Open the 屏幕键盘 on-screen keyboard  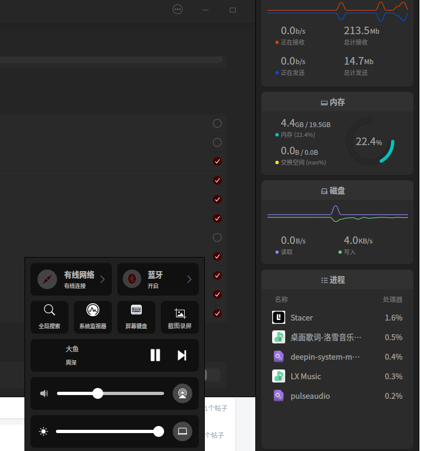tap(136, 317)
